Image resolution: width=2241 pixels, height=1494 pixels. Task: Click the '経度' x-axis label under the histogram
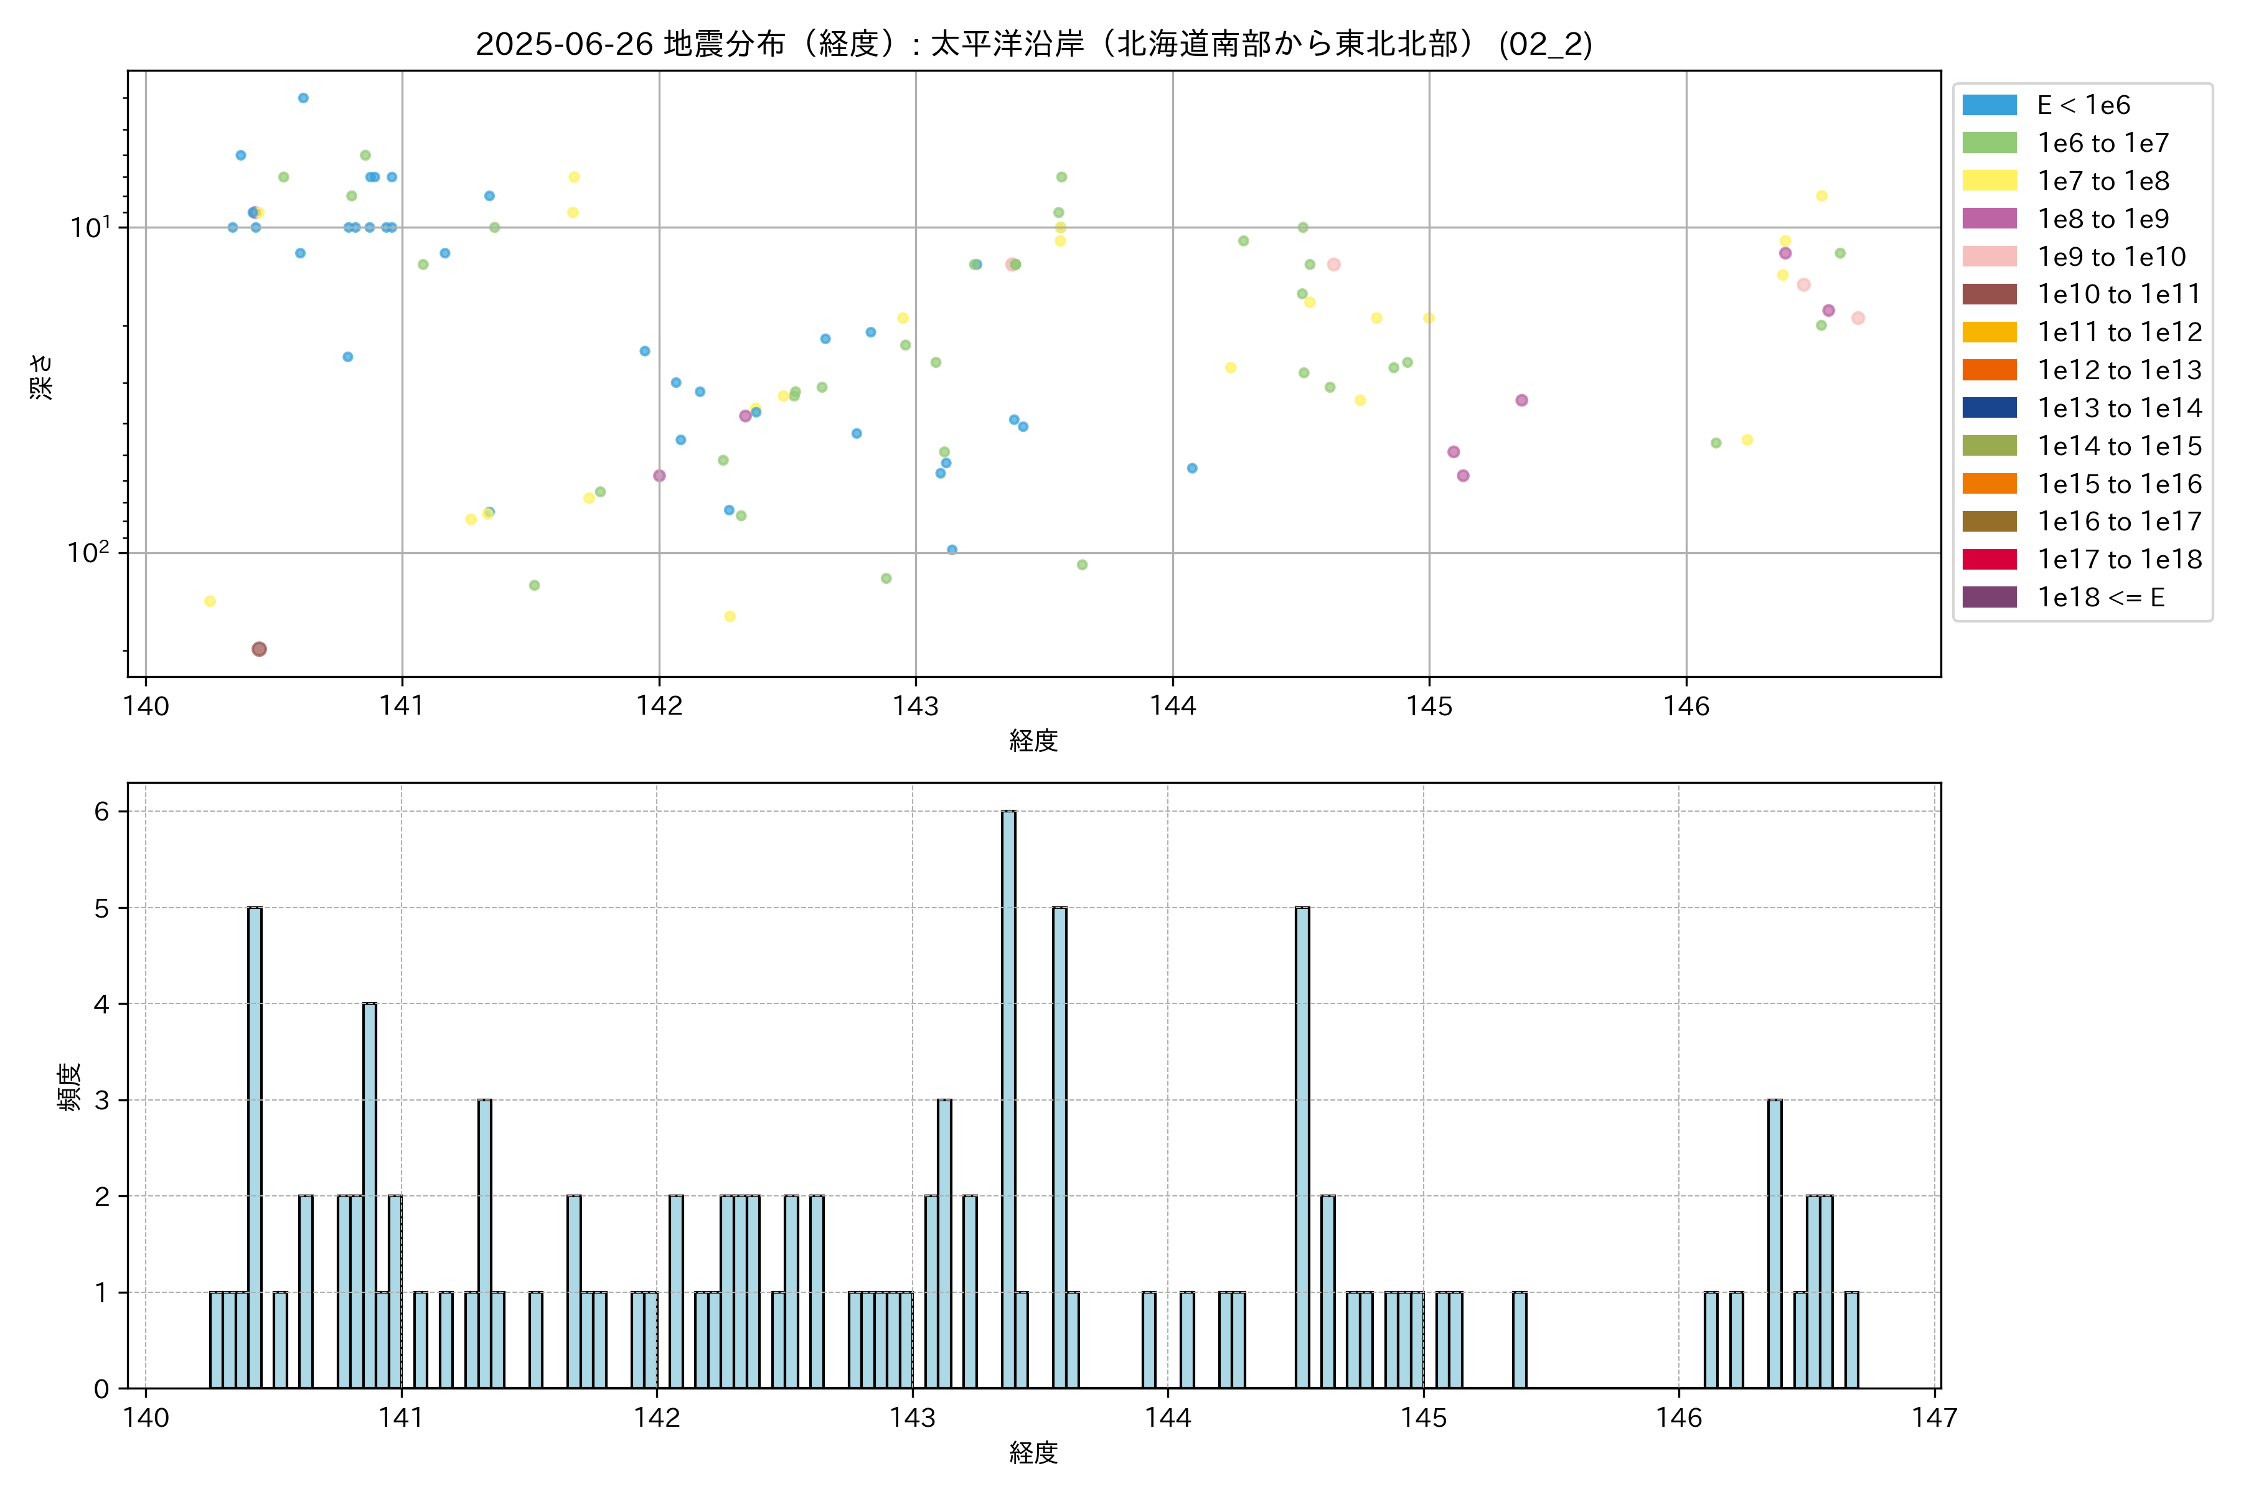point(1034,1453)
